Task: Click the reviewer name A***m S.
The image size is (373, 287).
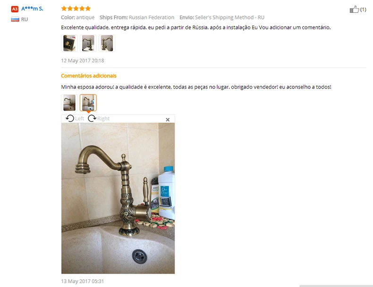Action: pos(32,9)
